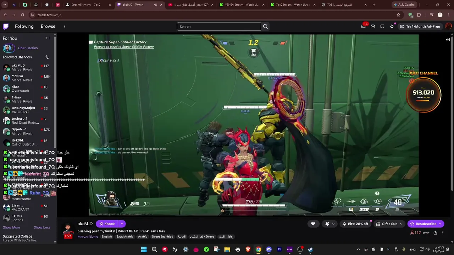Click the address bar URL twitch.tv/akamjd

pyautogui.click(x=49, y=15)
